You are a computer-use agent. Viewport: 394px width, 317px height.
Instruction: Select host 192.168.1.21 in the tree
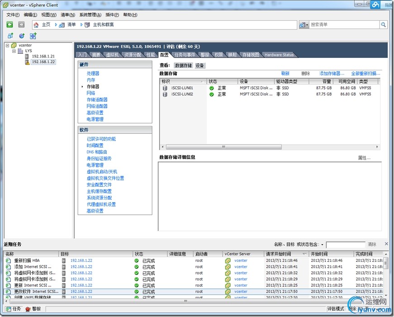coord(43,56)
